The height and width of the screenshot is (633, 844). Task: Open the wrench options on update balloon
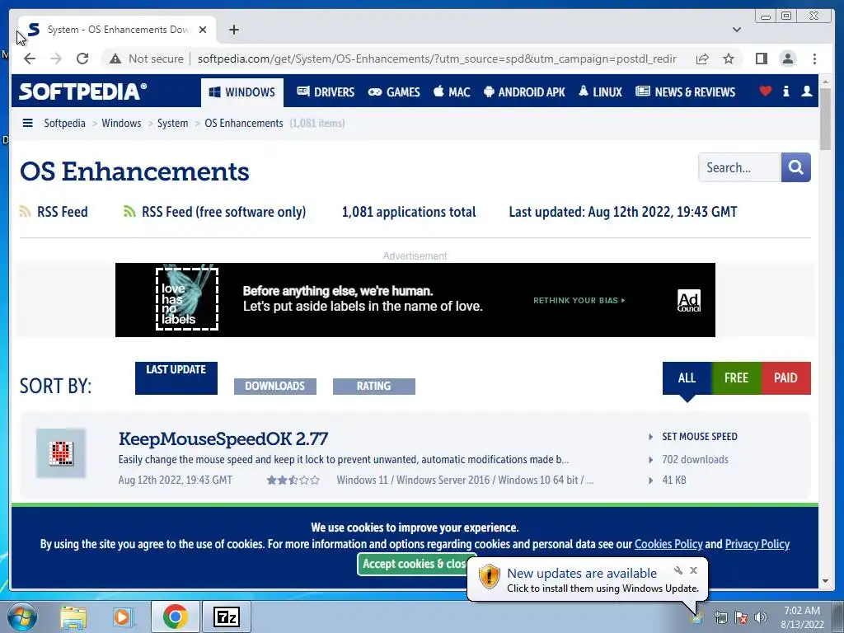(678, 570)
